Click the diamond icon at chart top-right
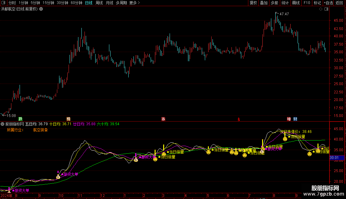Viewport: 346px width, 199px height. (x=321, y=9)
